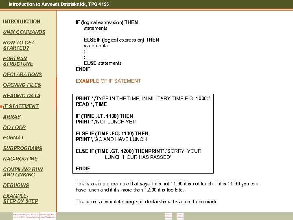Open the FORMAT link

(13, 138)
